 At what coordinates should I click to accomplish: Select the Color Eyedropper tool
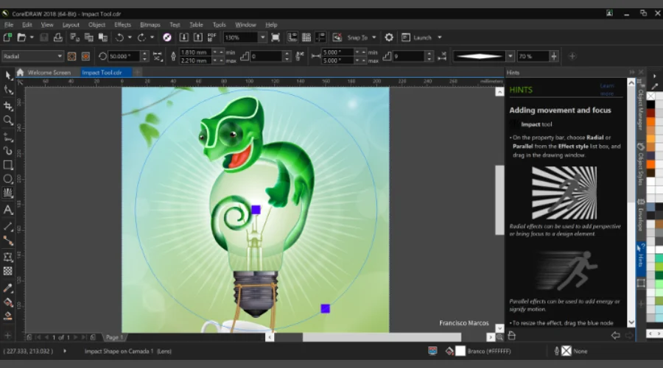pyautogui.click(x=8, y=289)
